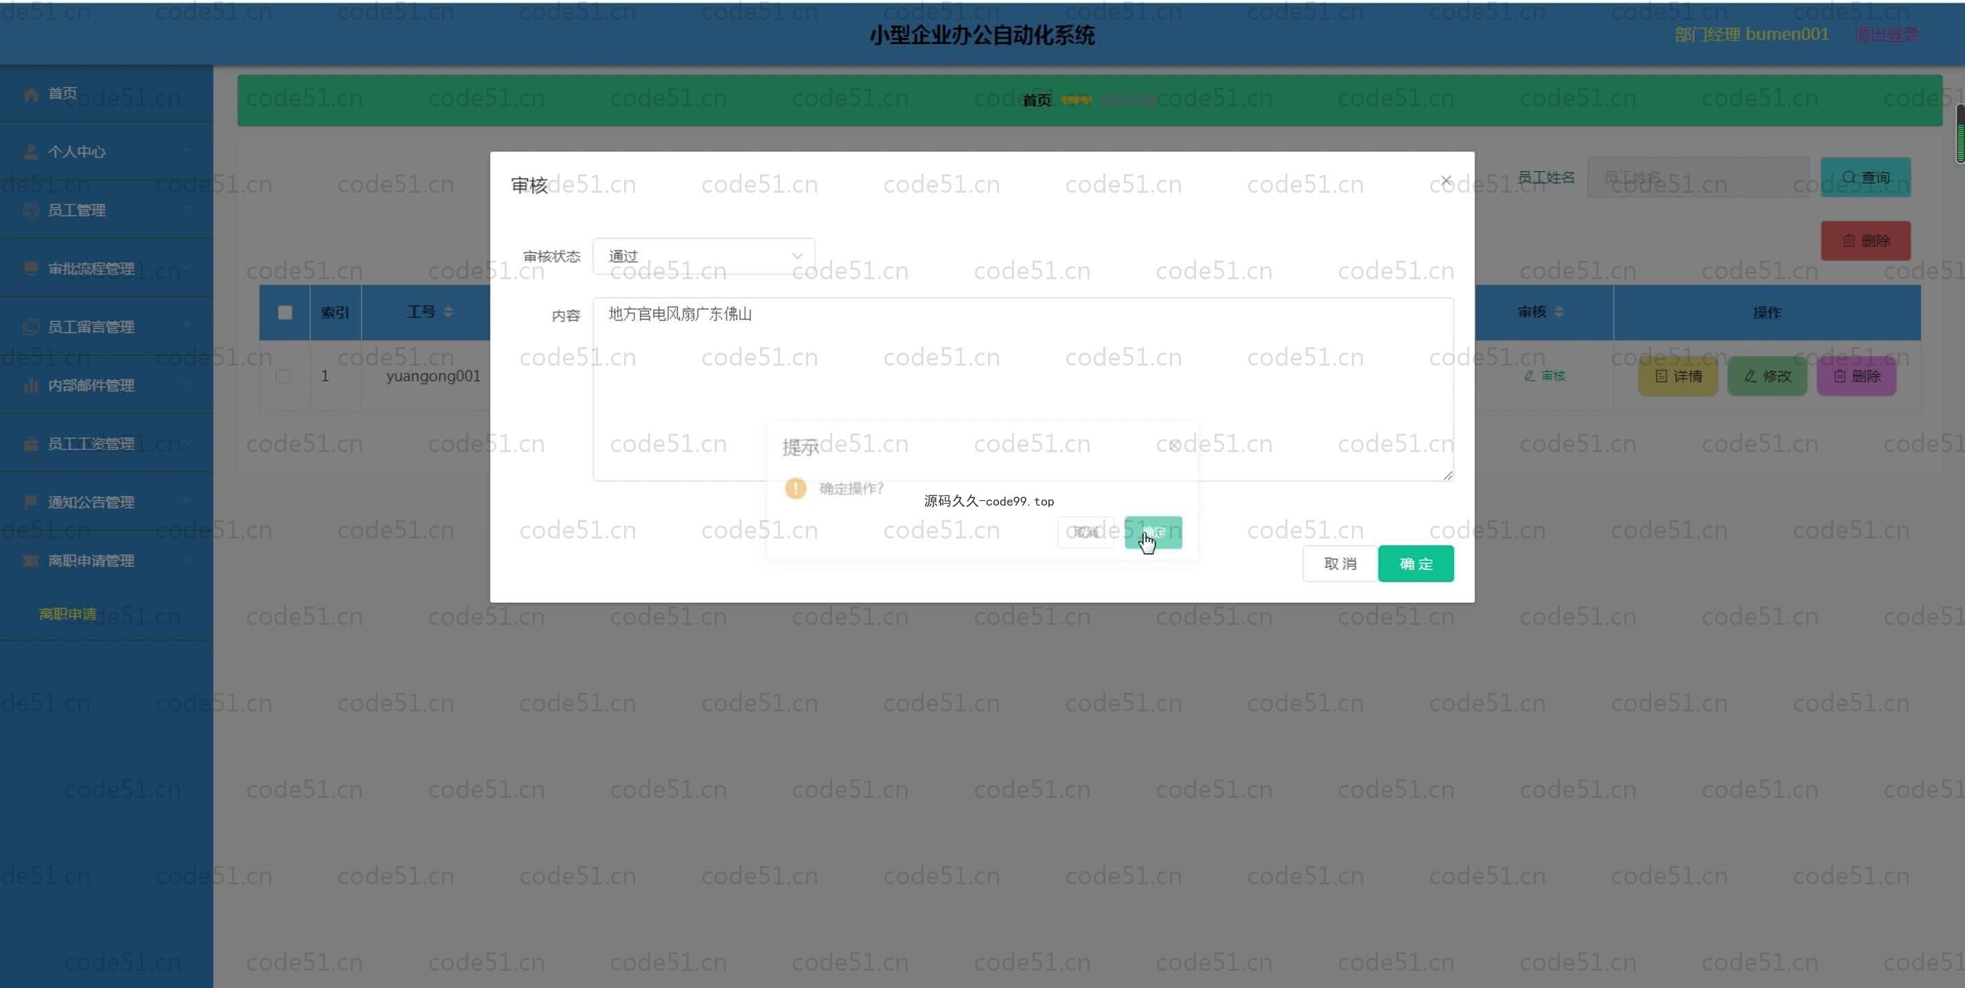The image size is (1965, 988).
Task: Expand the 员工工资管理 menu chevron
Action: pos(187,442)
